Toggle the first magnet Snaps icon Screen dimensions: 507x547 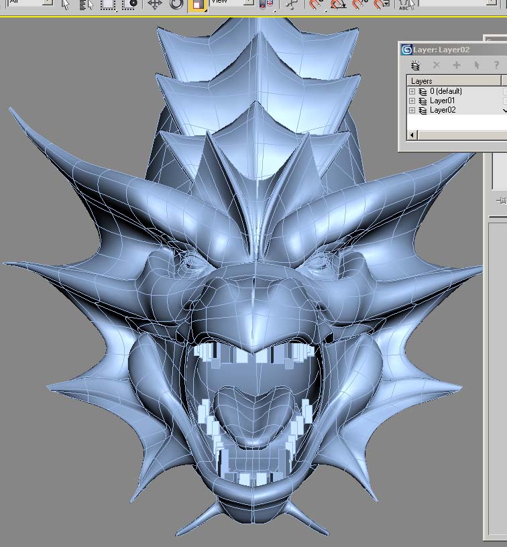point(316,5)
